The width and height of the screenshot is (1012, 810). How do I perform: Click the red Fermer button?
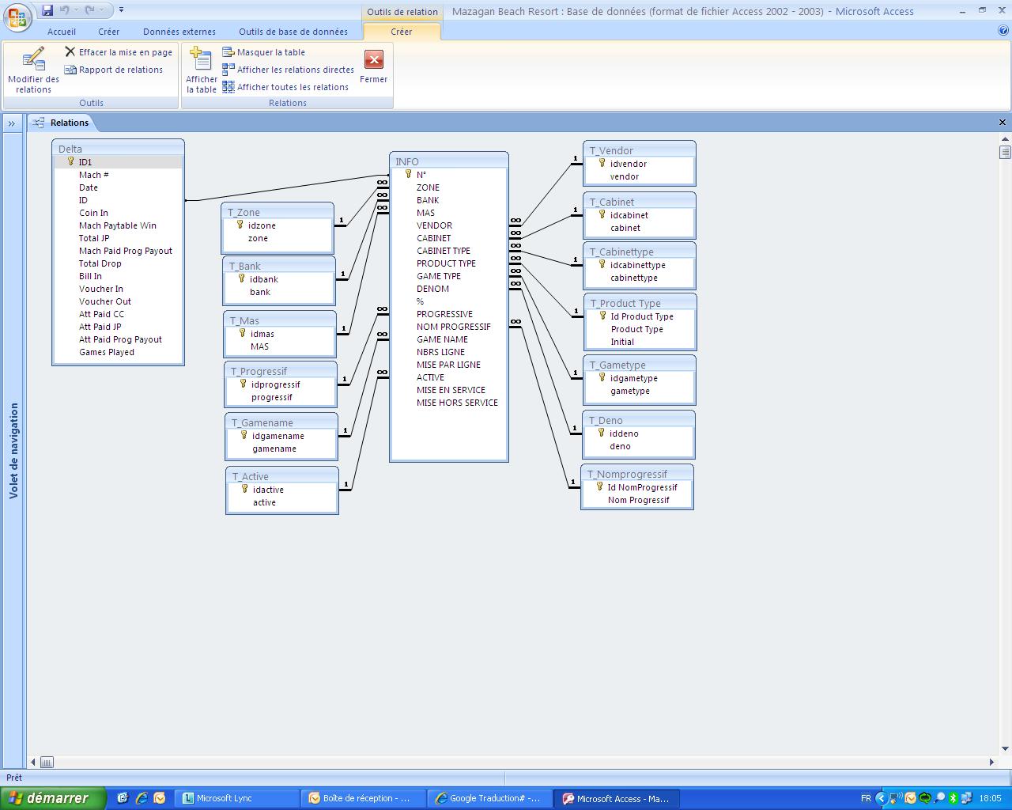(373, 66)
